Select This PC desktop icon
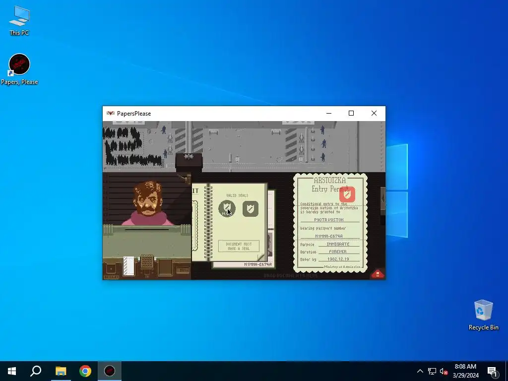Screen dimensions: 508x381 tap(19, 20)
